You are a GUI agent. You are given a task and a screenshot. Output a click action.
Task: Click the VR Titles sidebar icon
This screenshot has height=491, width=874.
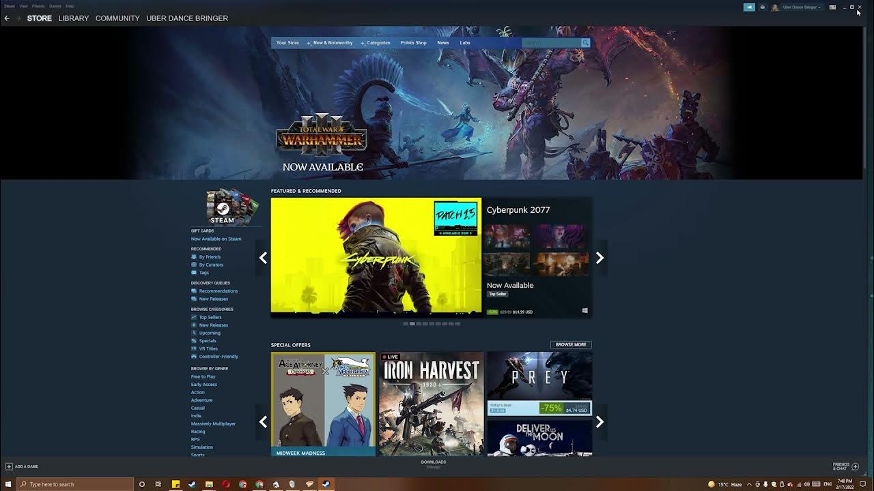click(x=194, y=348)
